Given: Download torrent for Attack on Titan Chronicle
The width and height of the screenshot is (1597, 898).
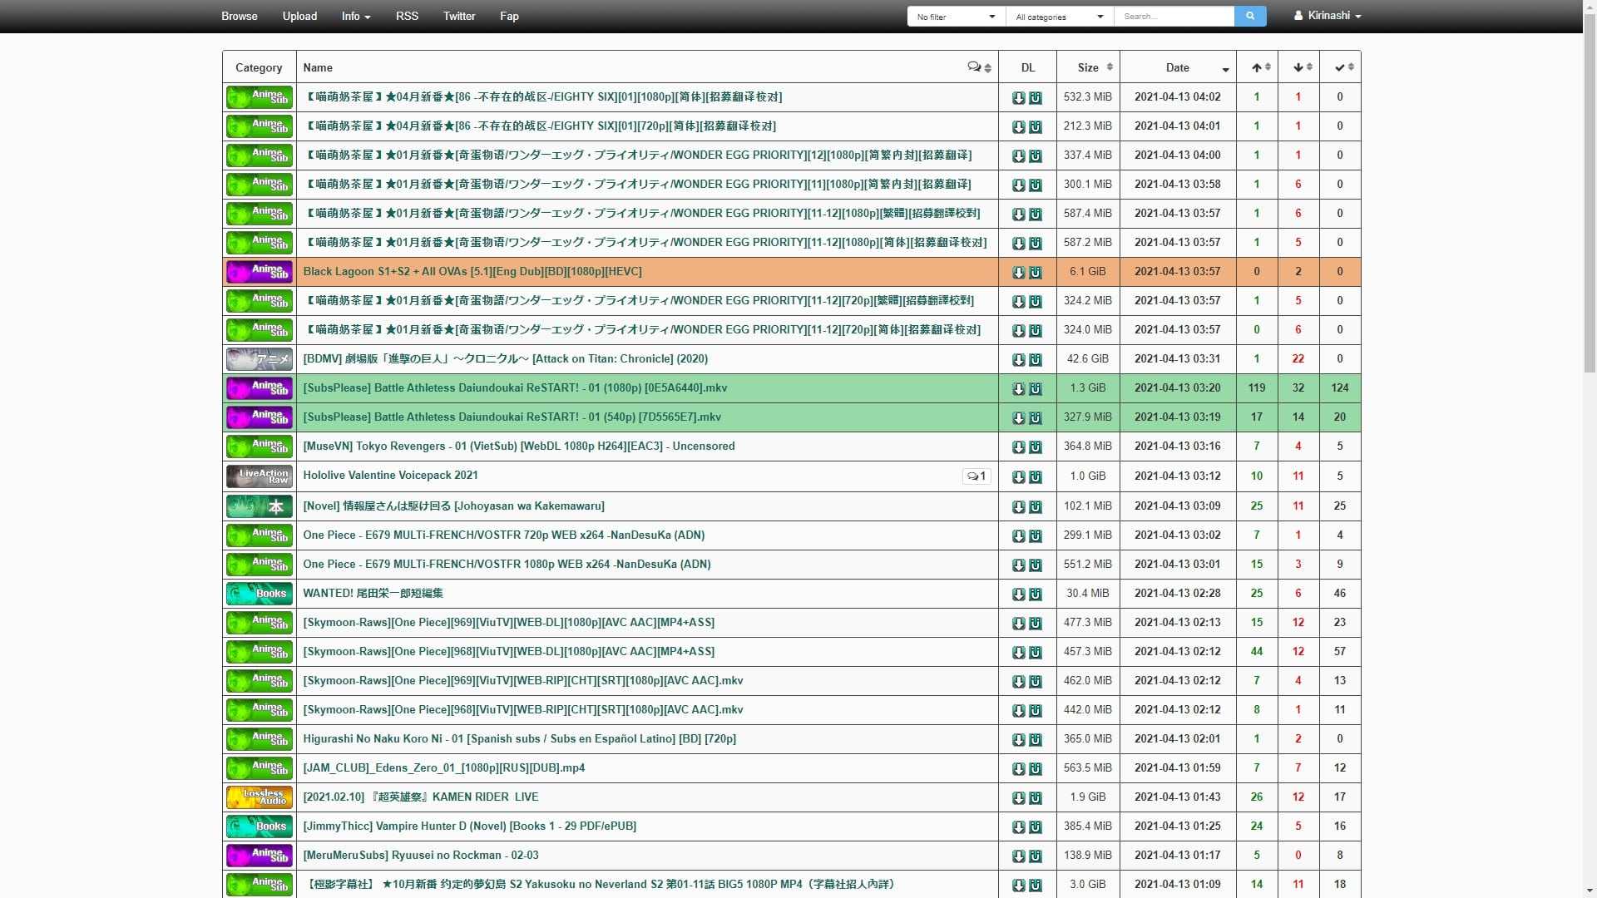Looking at the screenshot, I should (x=1018, y=360).
